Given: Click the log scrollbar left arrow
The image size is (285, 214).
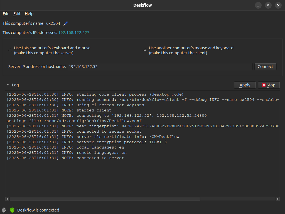Looking at the screenshot, I should [7, 199].
